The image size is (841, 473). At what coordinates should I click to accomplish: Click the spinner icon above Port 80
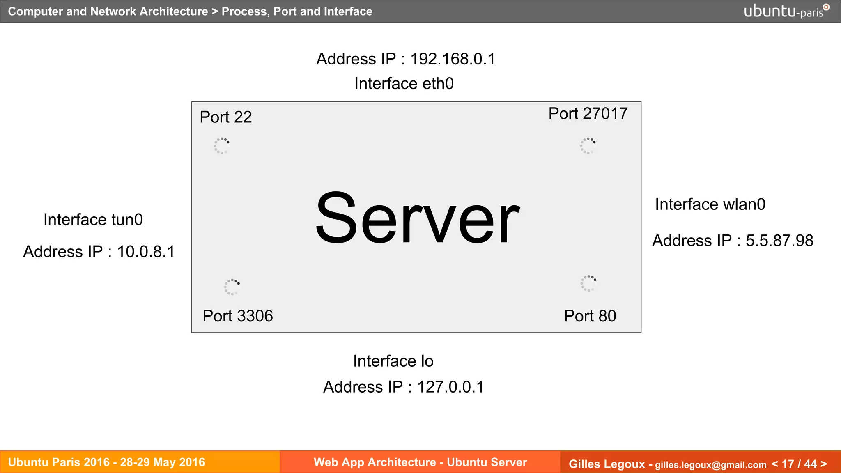pos(588,283)
